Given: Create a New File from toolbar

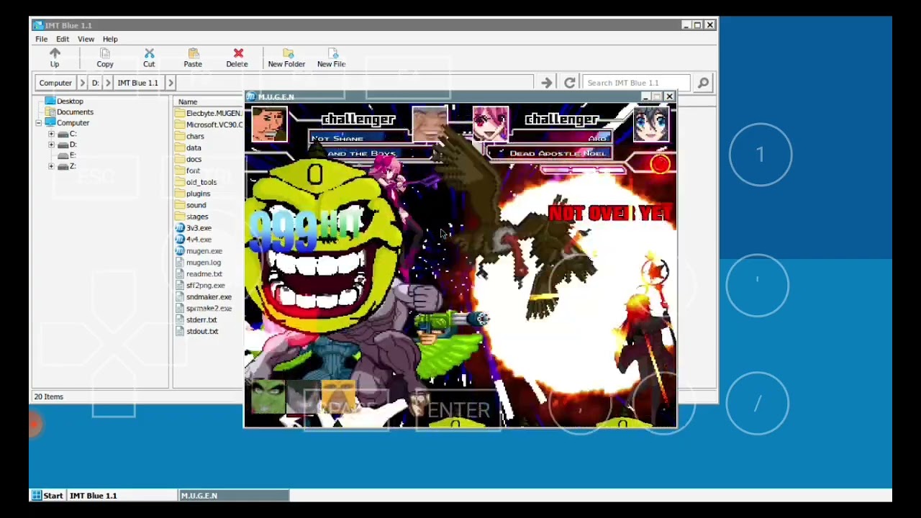Looking at the screenshot, I should click(x=332, y=58).
